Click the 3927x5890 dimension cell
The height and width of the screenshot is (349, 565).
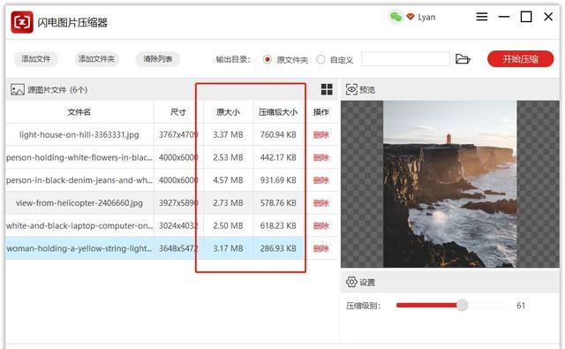click(x=178, y=203)
